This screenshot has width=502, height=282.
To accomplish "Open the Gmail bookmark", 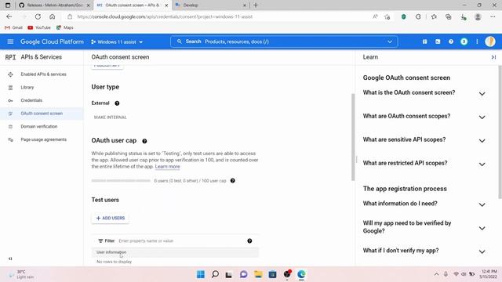I will pos(14,28).
